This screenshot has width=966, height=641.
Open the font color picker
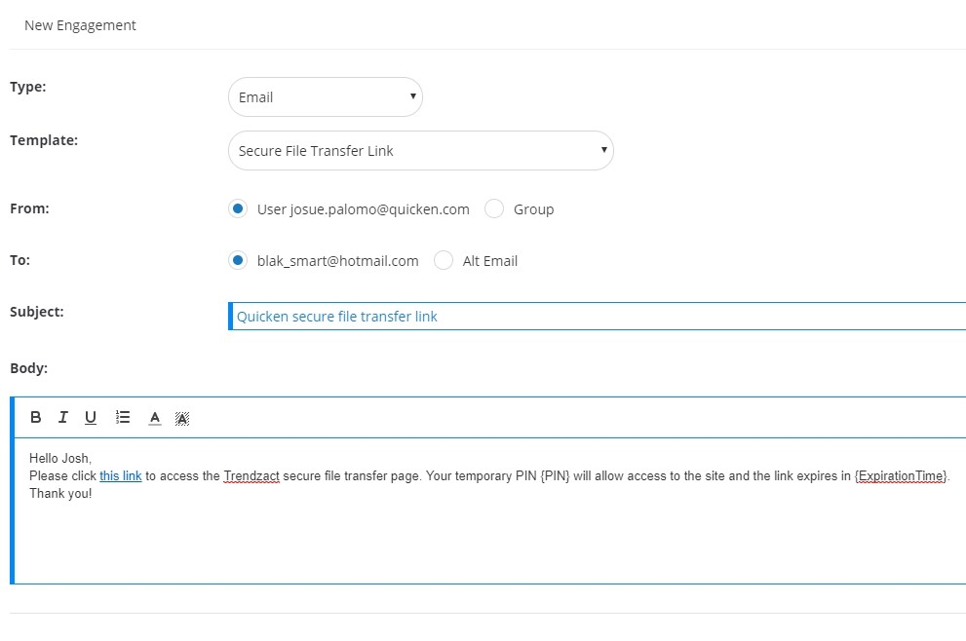154,418
